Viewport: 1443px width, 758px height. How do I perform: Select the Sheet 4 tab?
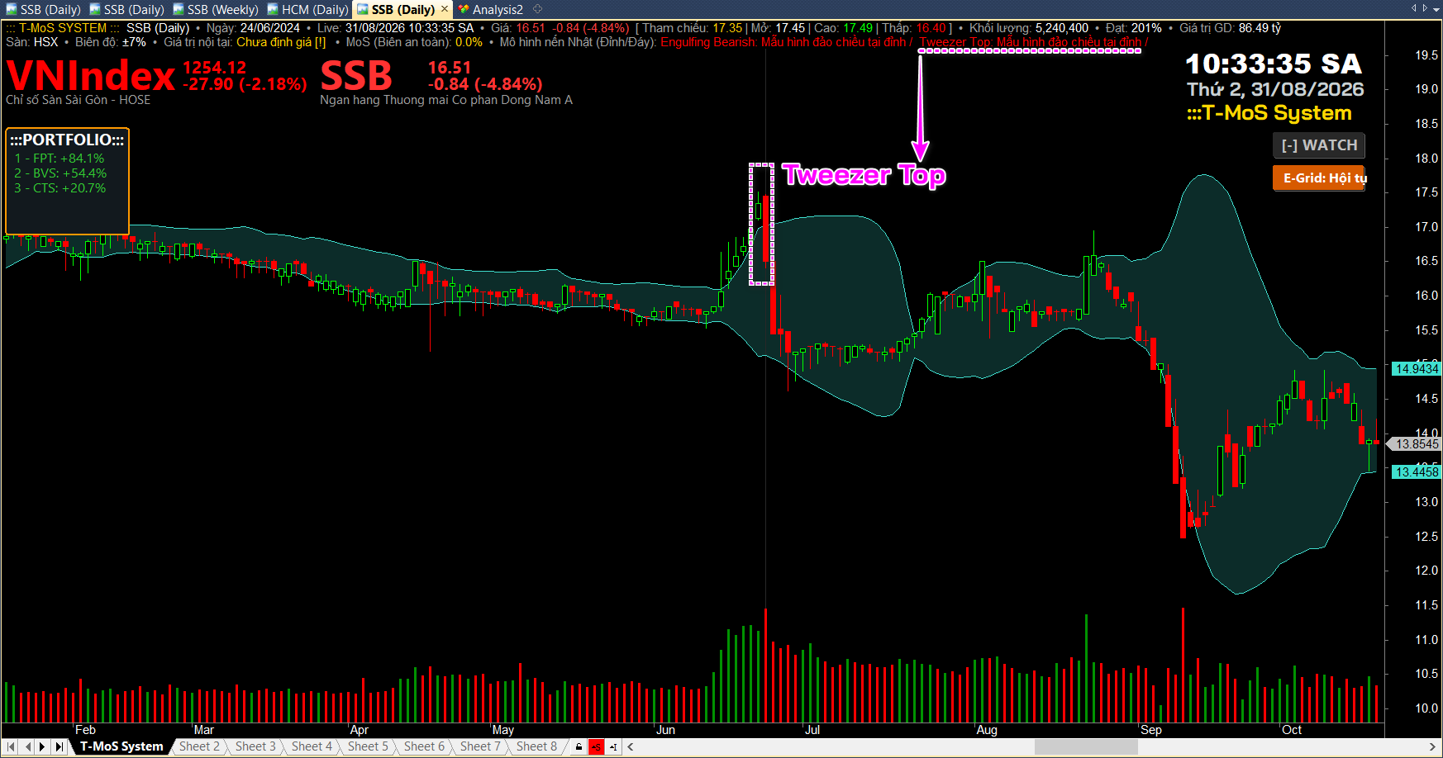(x=312, y=746)
